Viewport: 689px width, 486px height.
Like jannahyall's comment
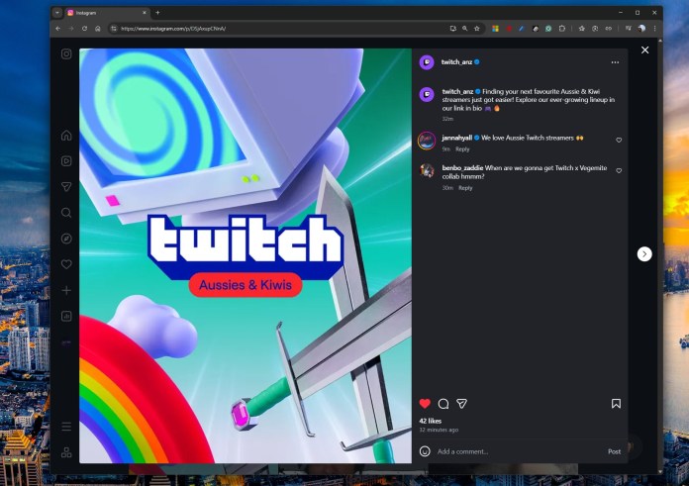point(619,141)
